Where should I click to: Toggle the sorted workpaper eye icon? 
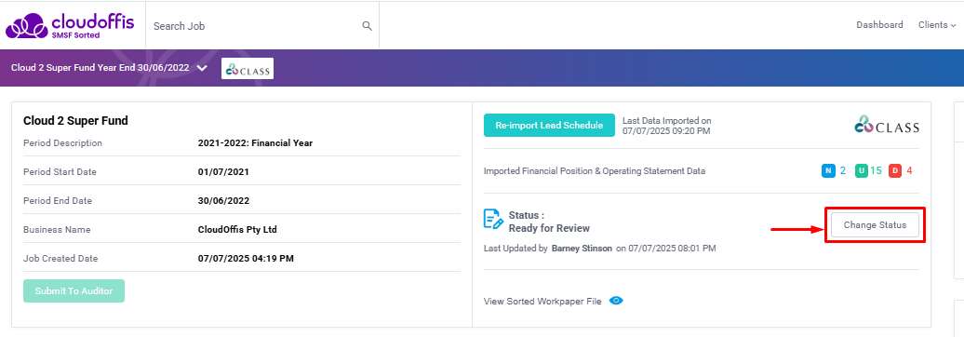click(x=616, y=301)
